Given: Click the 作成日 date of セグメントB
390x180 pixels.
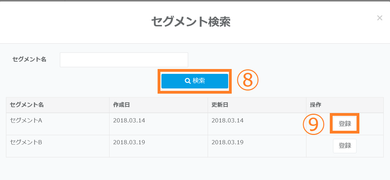Looking at the screenshot, I should point(129,143).
